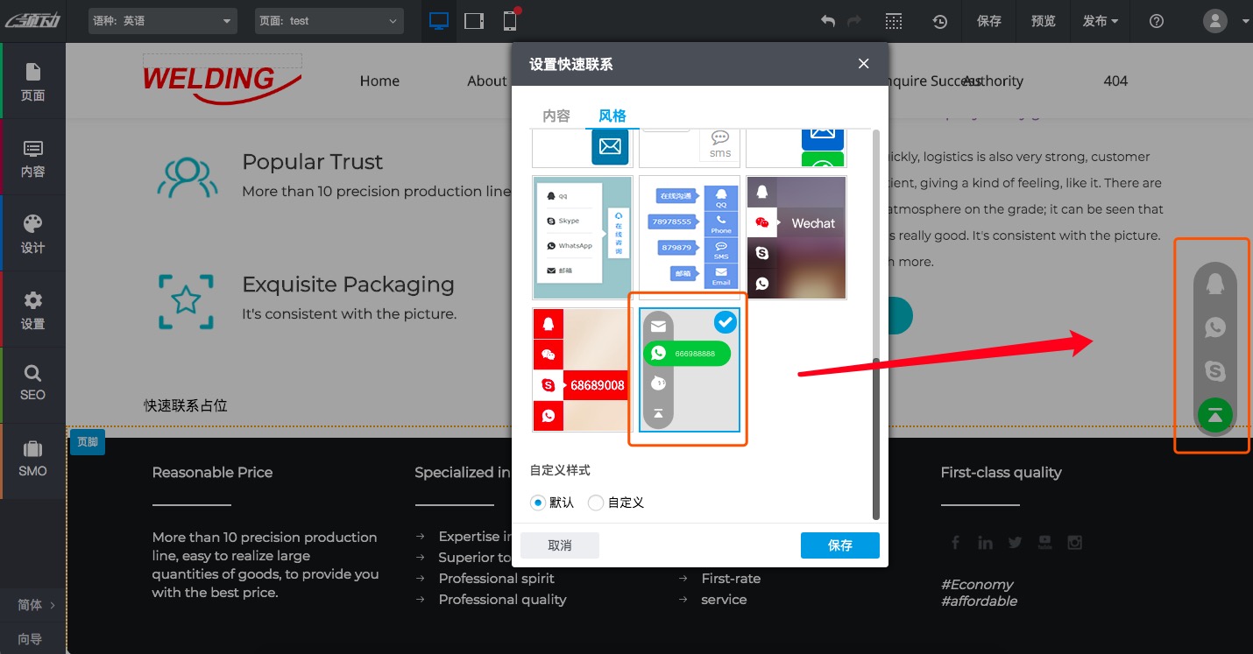Expand 发布 publish dropdown

pyautogui.click(x=1101, y=21)
